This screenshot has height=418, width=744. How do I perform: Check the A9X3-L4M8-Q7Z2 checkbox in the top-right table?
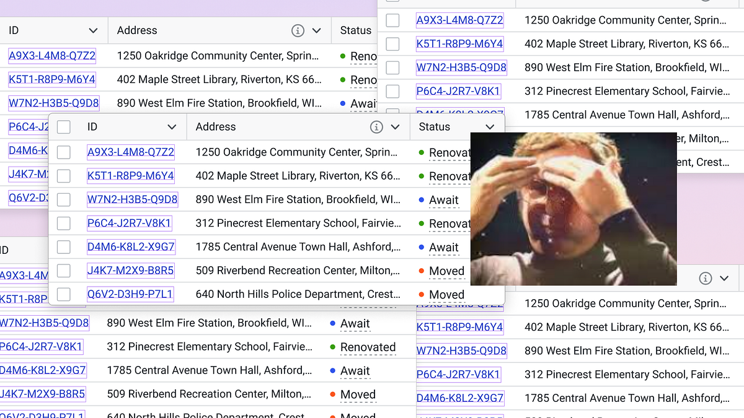pyautogui.click(x=392, y=20)
